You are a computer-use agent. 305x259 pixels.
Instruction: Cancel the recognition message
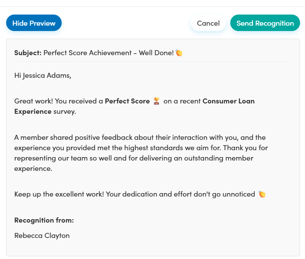208,23
